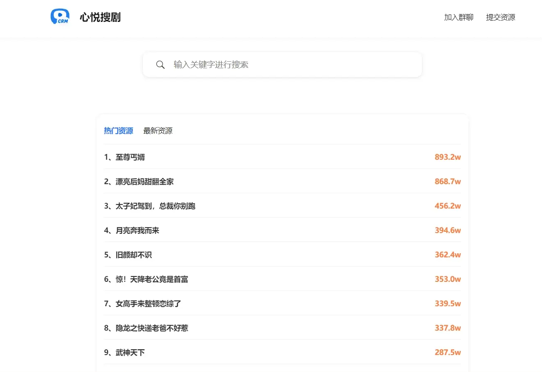The width and height of the screenshot is (542, 372).
Task: Click the site title 心悦搜剧
Action: pyautogui.click(x=99, y=17)
